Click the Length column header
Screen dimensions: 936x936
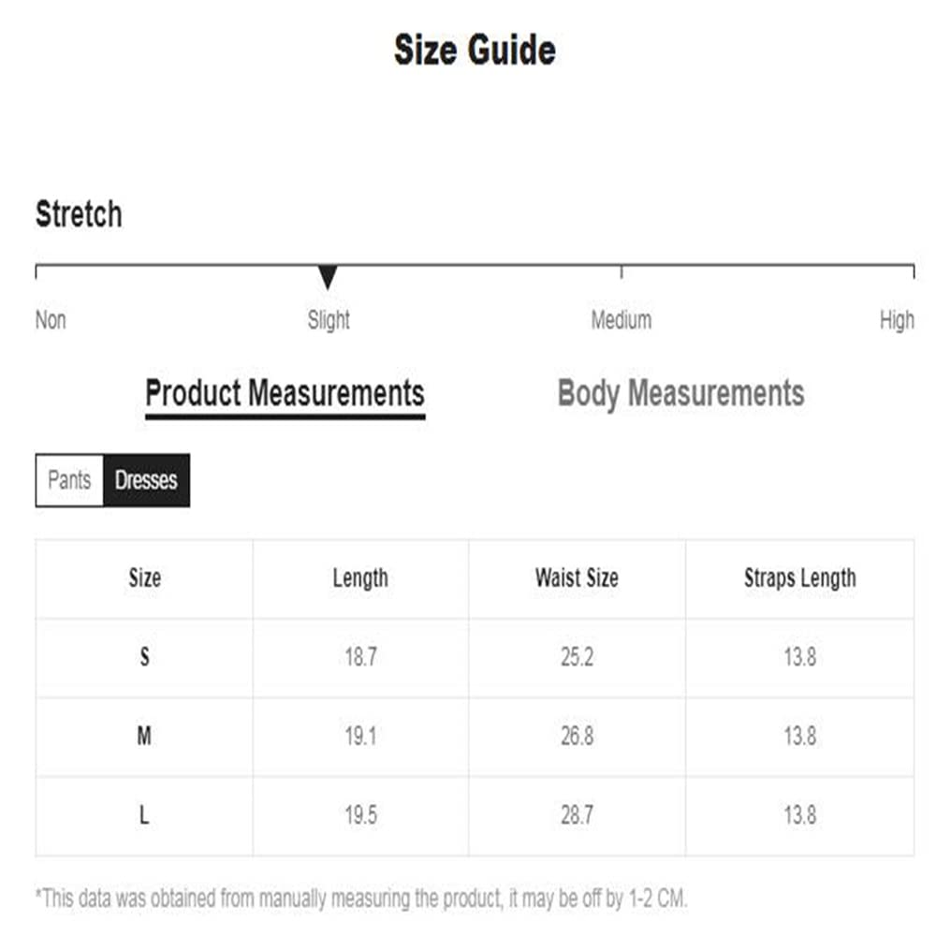(360, 578)
